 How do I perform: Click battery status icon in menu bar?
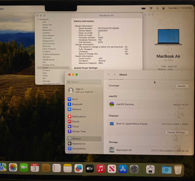click(144, 8)
